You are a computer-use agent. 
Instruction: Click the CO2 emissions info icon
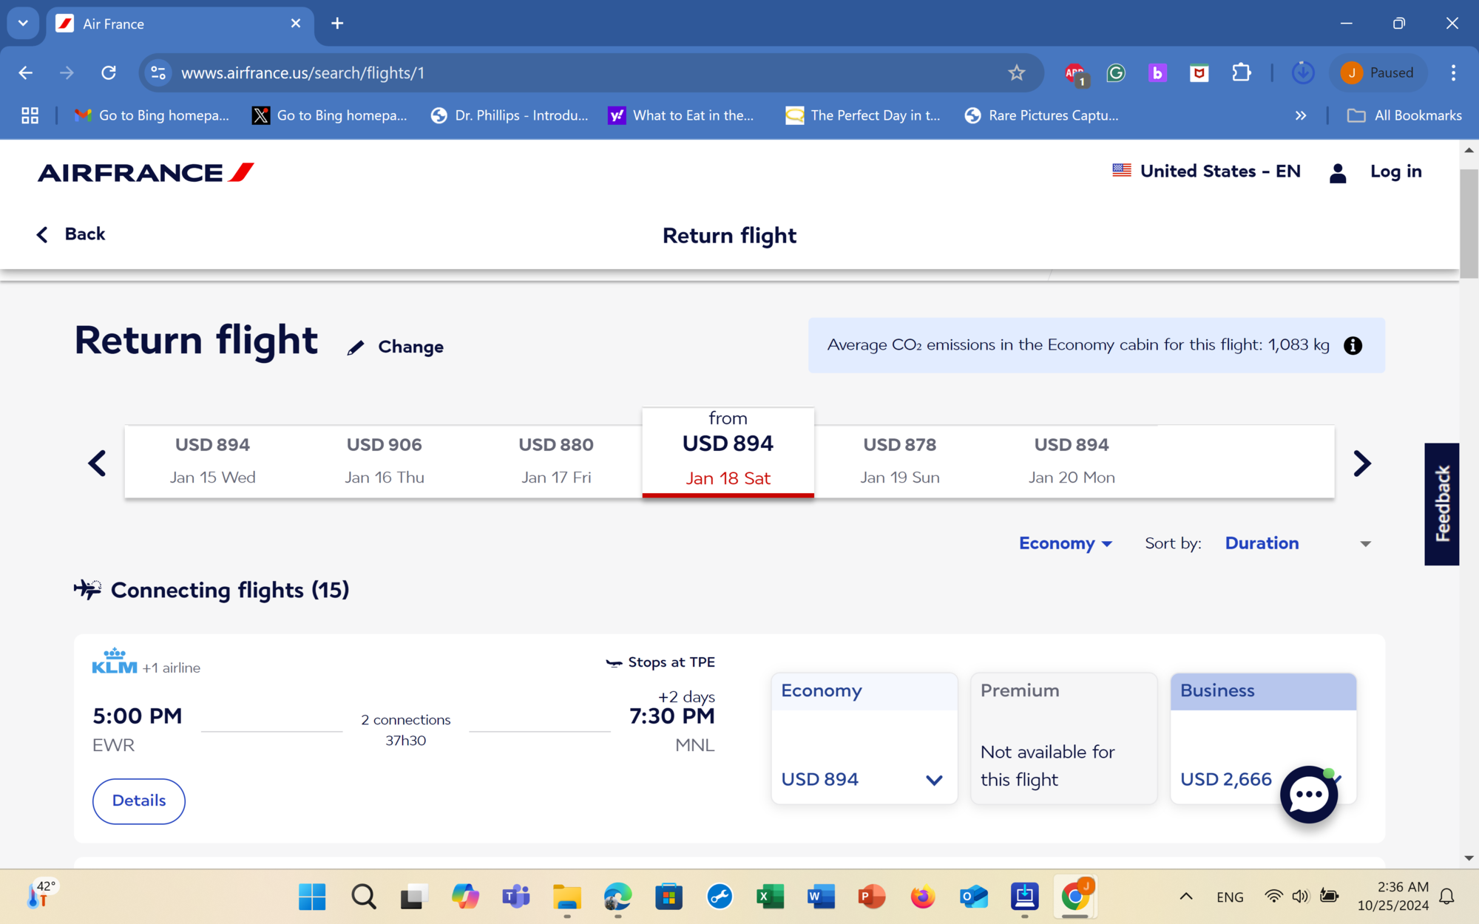(1353, 345)
